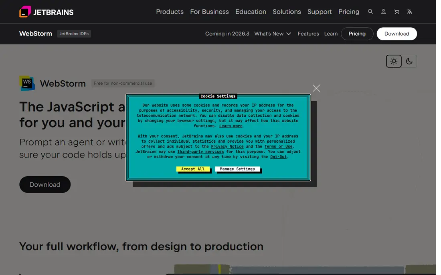
Task: Open Manage Settings for cookies
Action: pyautogui.click(x=237, y=169)
